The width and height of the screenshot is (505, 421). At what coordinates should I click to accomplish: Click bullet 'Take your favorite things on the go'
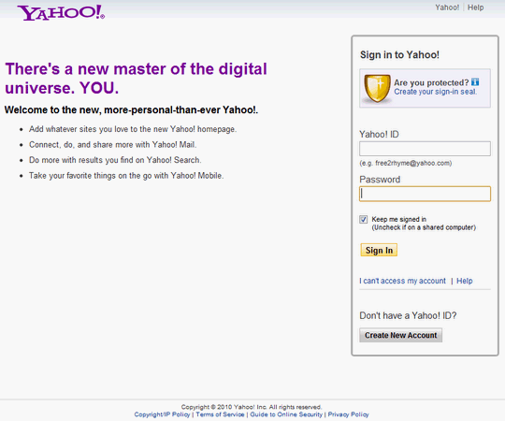(126, 176)
